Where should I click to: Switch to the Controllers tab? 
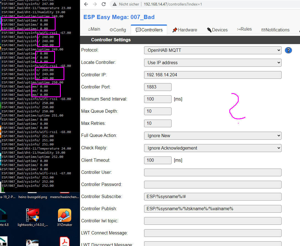pos(149,30)
